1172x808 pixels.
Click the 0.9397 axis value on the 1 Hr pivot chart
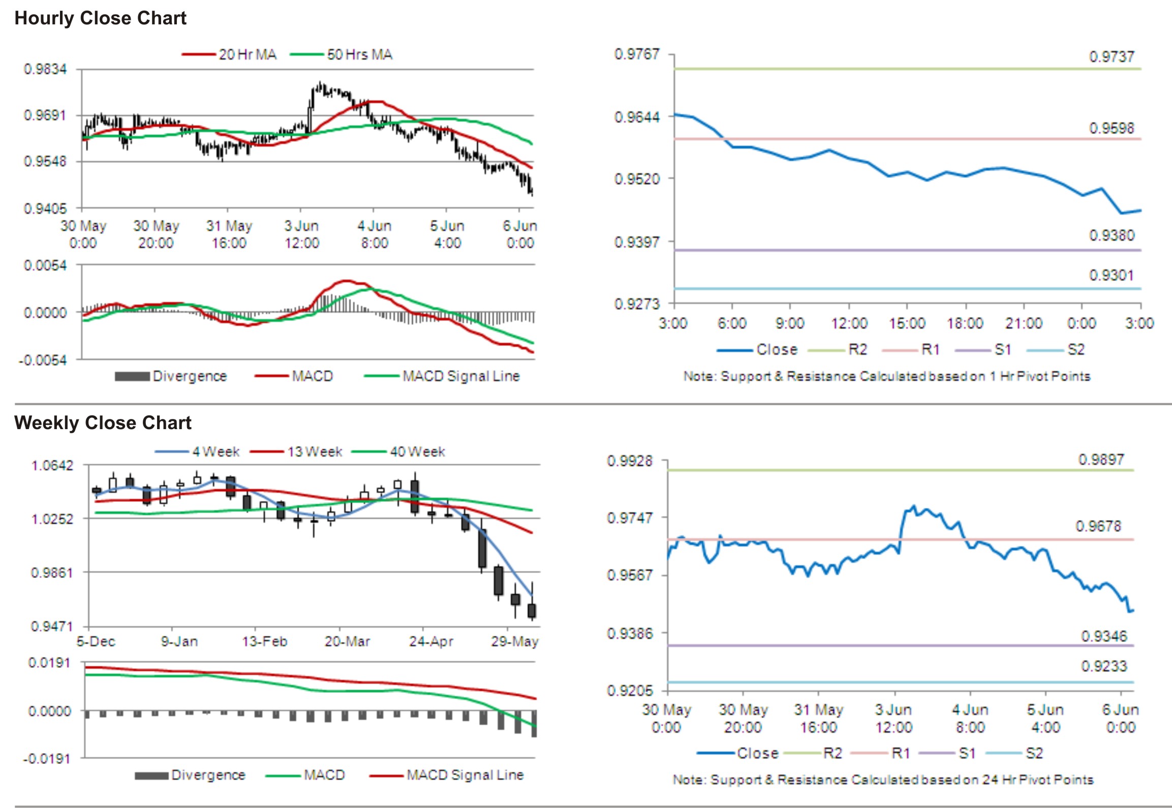(x=637, y=242)
